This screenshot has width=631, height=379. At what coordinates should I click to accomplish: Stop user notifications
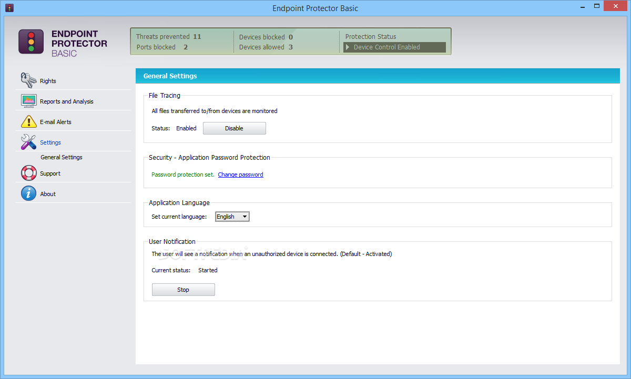(183, 290)
